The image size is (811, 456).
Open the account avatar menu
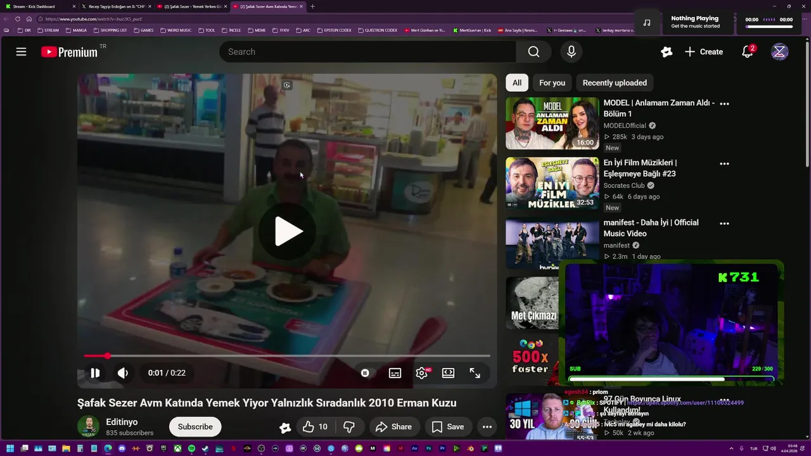(x=779, y=52)
